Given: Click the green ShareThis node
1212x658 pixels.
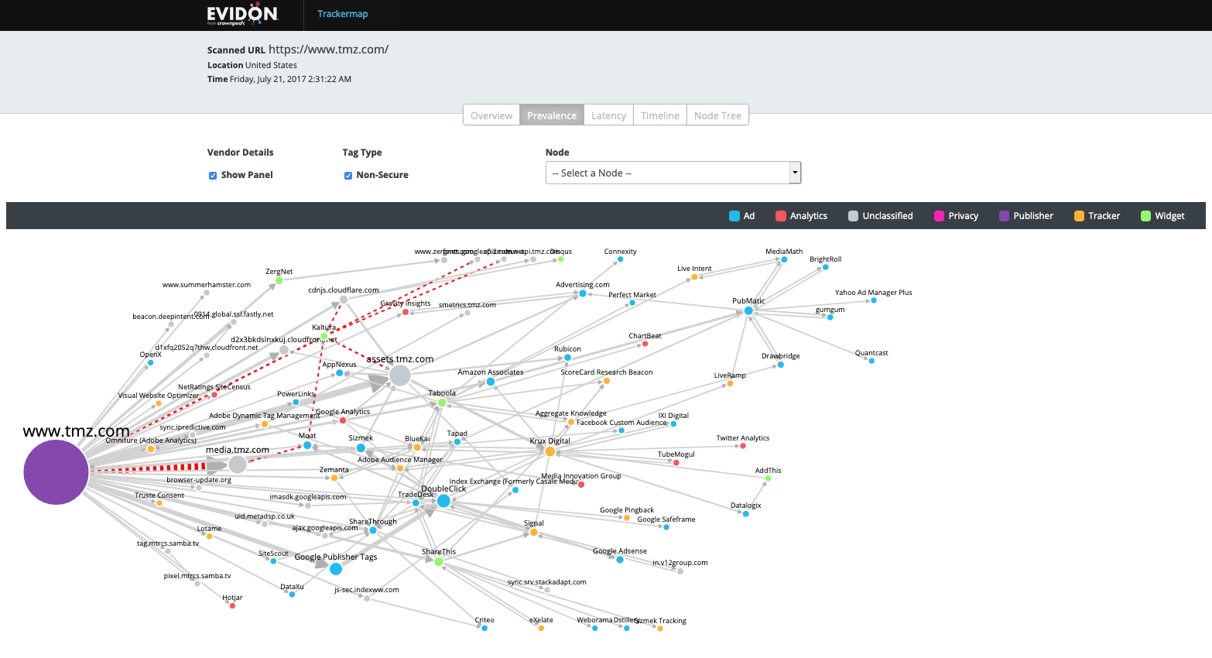Looking at the screenshot, I should [439, 561].
